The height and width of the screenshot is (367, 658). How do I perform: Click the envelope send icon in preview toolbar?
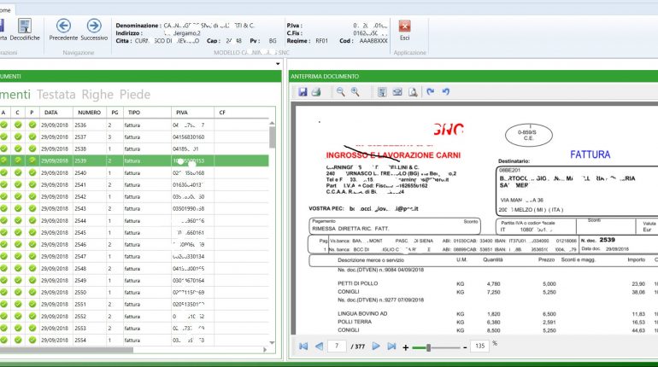click(397, 92)
